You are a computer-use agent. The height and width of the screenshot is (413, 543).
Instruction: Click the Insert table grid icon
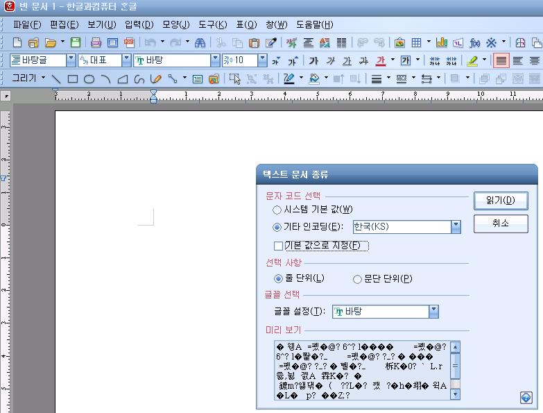(x=416, y=42)
